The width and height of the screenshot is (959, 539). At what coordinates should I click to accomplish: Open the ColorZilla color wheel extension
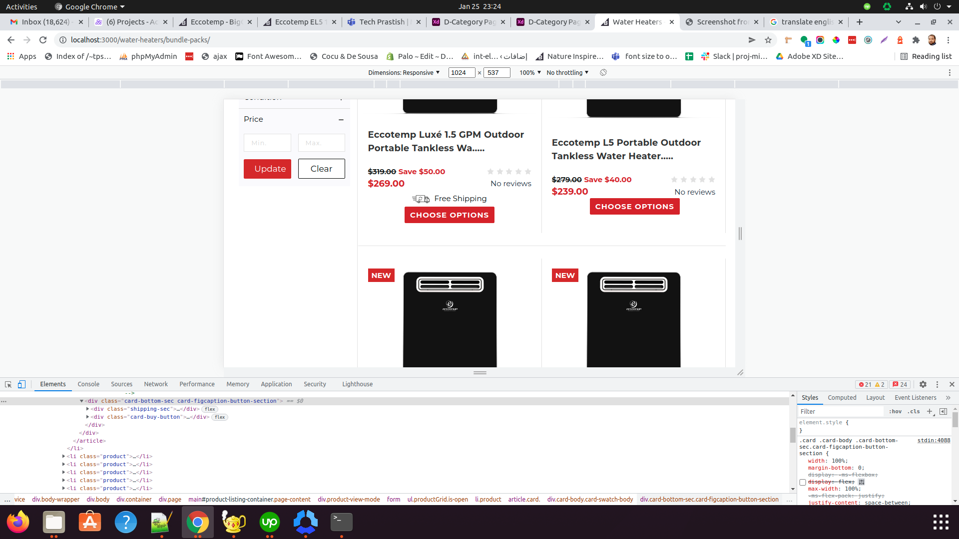click(x=836, y=40)
